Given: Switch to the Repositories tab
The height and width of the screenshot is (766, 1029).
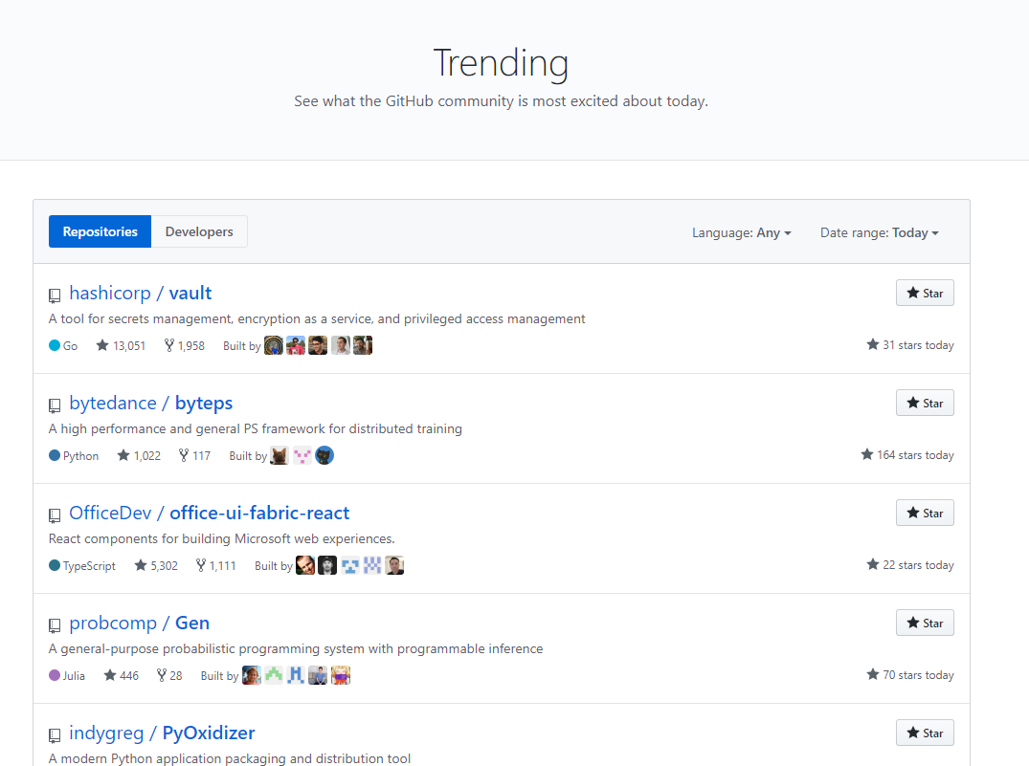Looking at the screenshot, I should click(100, 231).
